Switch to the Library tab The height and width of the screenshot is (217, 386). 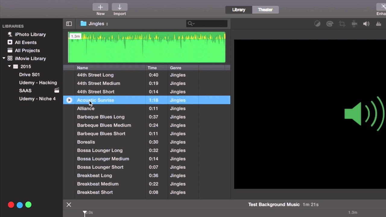239,10
